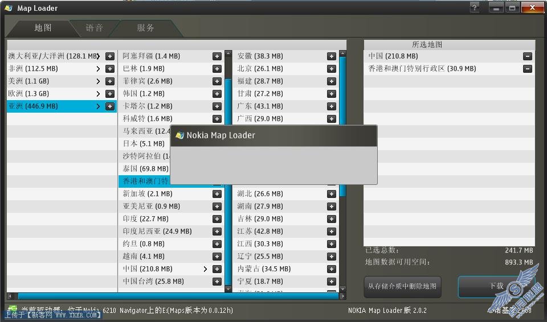547x322 pixels.
Task: Add 安徽 (38.3 MB) province map plus icon
Action: pos(332,56)
